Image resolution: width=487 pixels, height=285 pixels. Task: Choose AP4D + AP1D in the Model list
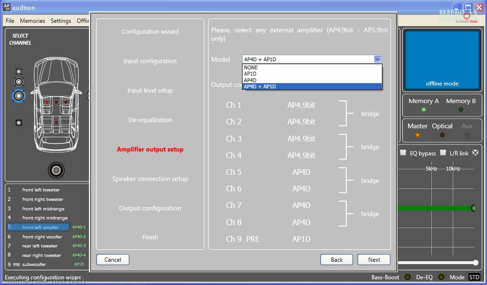[312, 86]
